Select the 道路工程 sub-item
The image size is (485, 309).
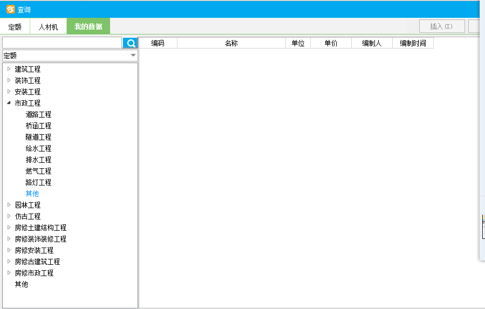pos(38,114)
